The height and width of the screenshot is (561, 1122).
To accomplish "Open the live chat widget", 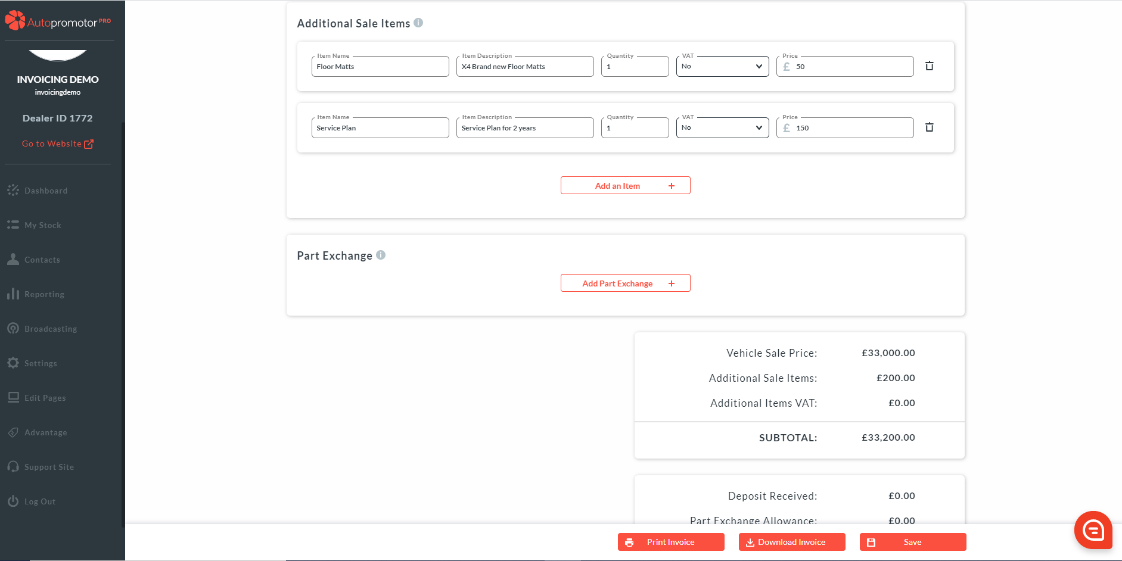I will [1093, 529].
